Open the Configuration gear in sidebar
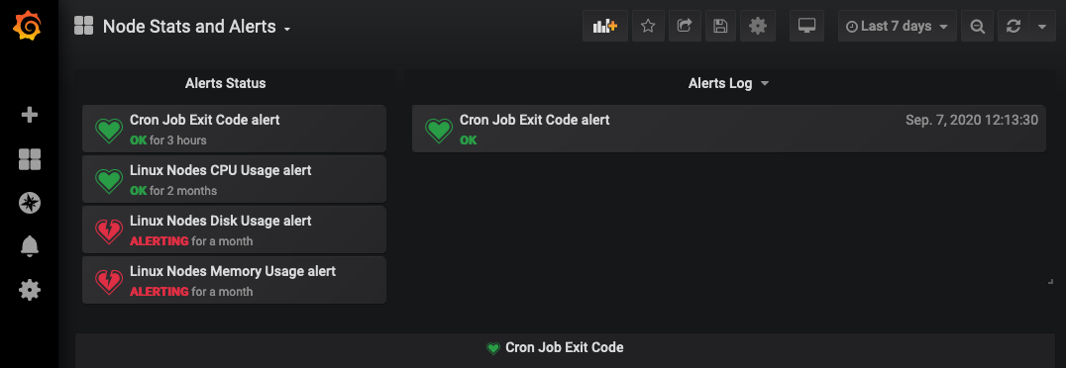 point(30,291)
